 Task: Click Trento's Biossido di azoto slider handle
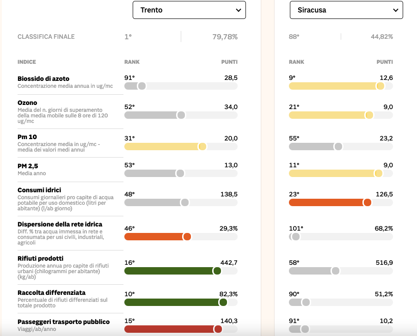click(142, 86)
